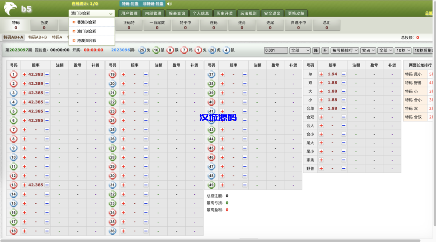The width and height of the screenshot is (436, 242).
Task: Click the plus icon for number 19
Action: (123, 75)
